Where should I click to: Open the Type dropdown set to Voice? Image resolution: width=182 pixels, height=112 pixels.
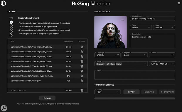pyautogui.click(x=141, y=27)
